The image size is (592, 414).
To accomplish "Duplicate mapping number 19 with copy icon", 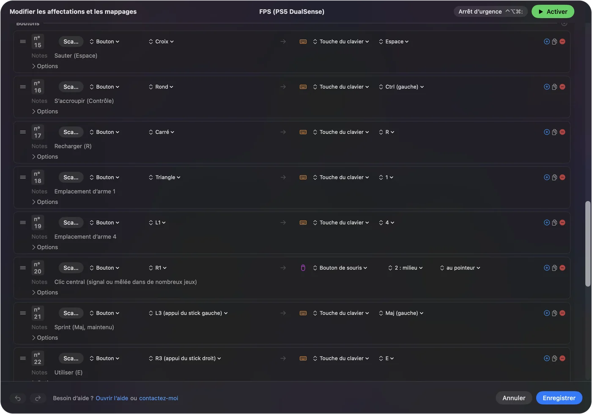I will (x=554, y=223).
